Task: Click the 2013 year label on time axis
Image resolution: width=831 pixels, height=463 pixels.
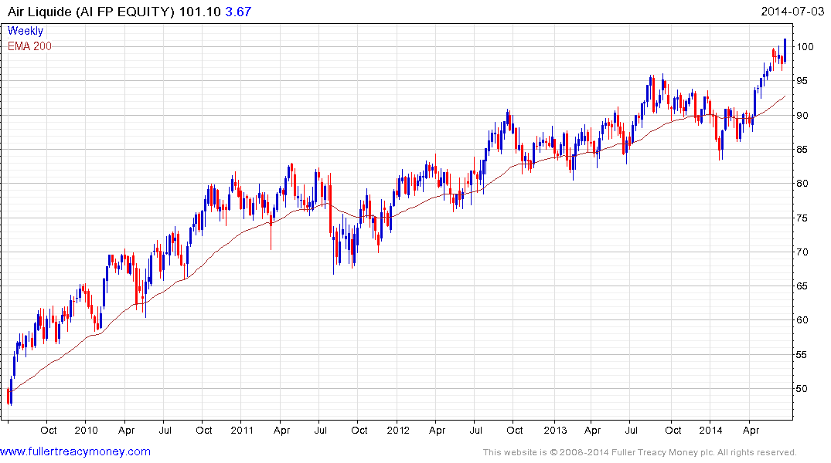Action: pos(555,430)
